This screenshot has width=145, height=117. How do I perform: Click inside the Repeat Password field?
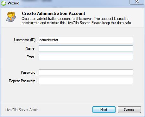(86, 81)
